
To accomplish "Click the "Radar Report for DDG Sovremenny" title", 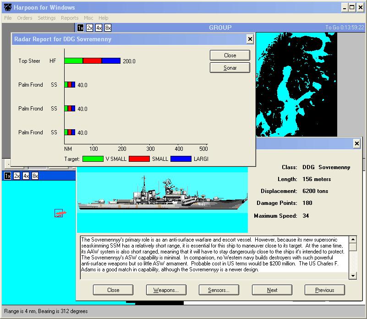I will click(x=63, y=39).
